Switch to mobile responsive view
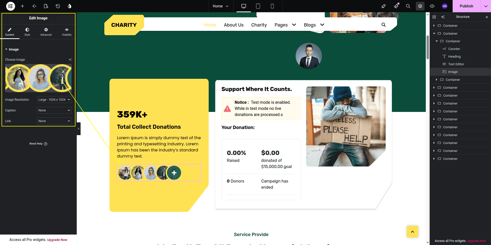Image resolution: width=491 pixels, height=245 pixels. pos(272,6)
